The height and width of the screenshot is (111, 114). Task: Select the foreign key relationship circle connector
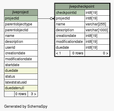[51, 18]
